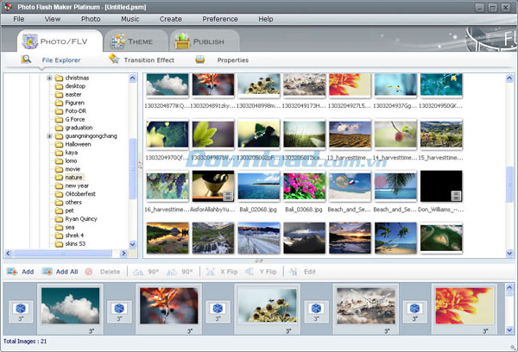The width and height of the screenshot is (518, 352).
Task: Select the Figuren folder
Action: [x=70, y=103]
